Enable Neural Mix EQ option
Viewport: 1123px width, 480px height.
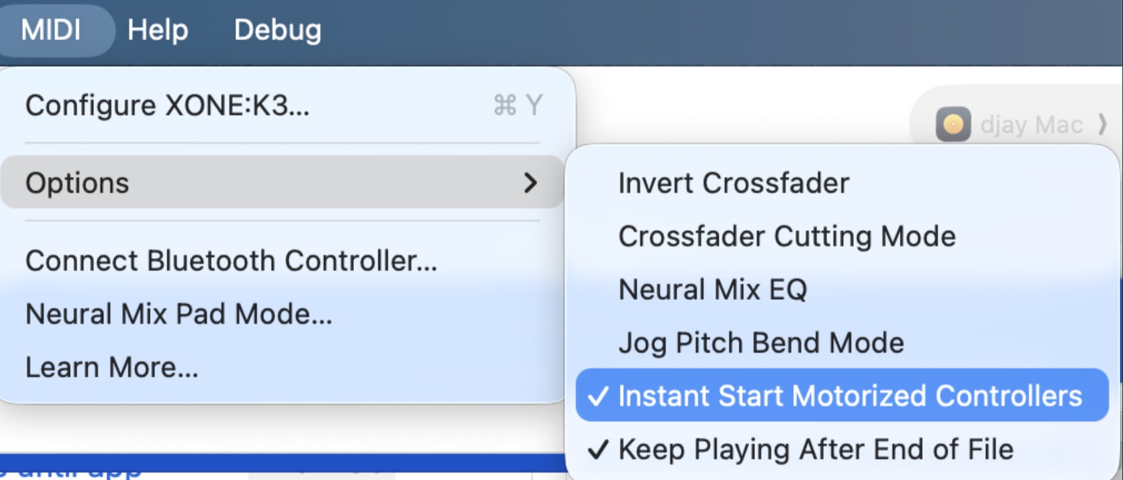pyautogui.click(x=712, y=290)
